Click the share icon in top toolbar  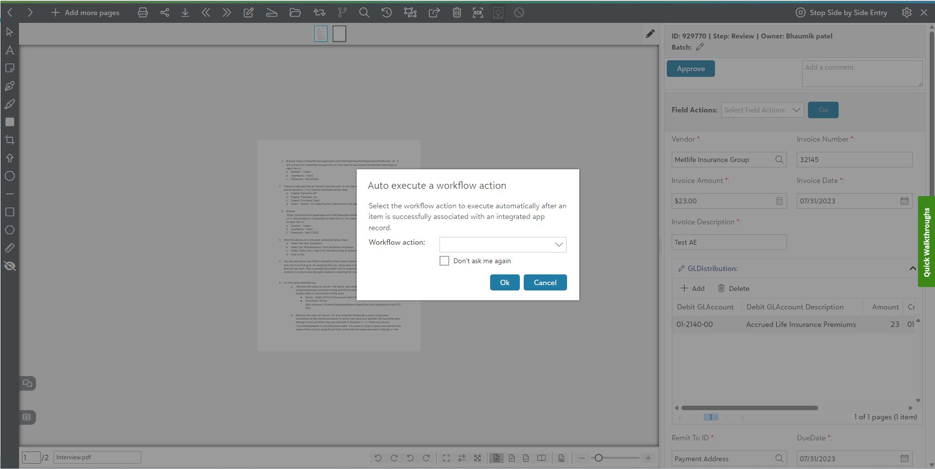pyautogui.click(x=165, y=13)
